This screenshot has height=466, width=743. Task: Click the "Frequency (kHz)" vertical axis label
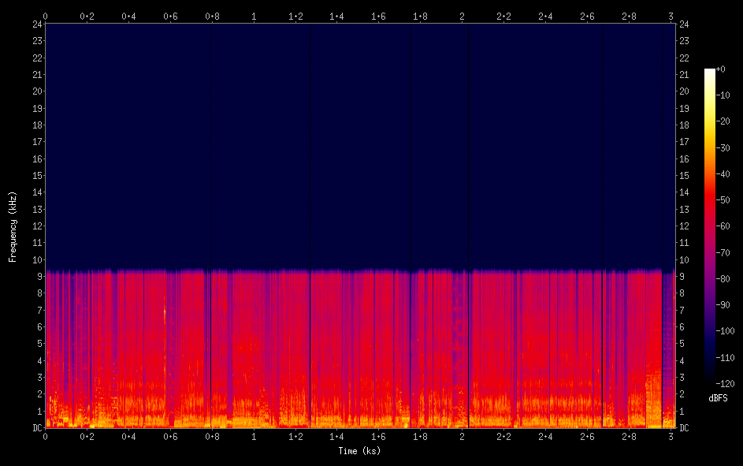13,226
